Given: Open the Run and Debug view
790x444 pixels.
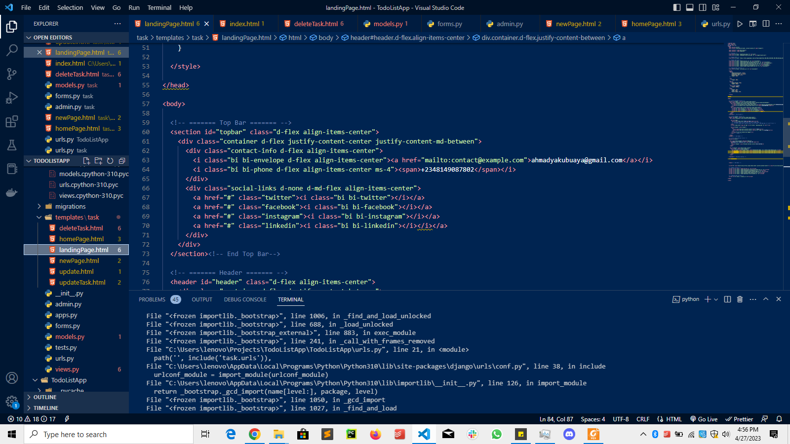Looking at the screenshot, I should 12,98.
